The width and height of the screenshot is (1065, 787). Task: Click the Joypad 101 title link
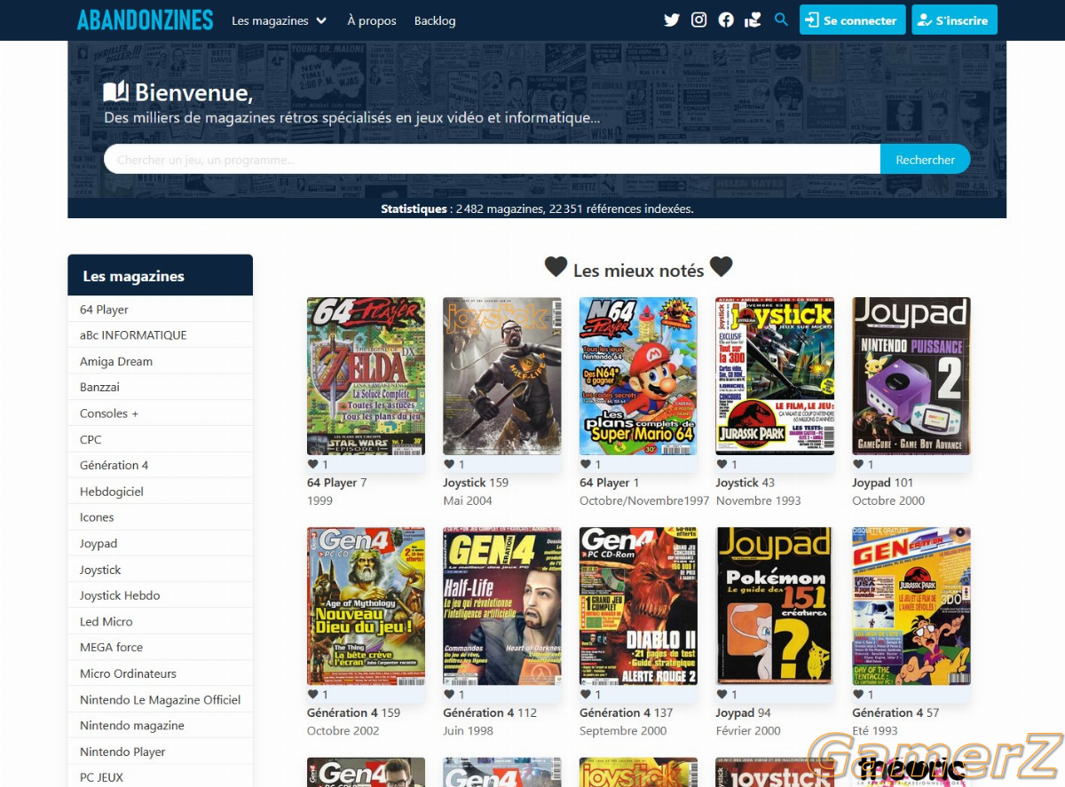click(882, 483)
